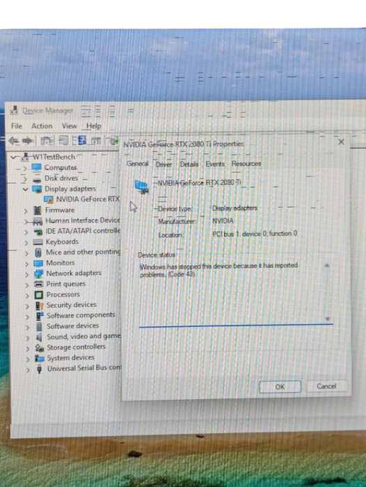Expand the Disk drives category
Image resolution: width=366 pixels, height=487 pixels.
coord(25,179)
